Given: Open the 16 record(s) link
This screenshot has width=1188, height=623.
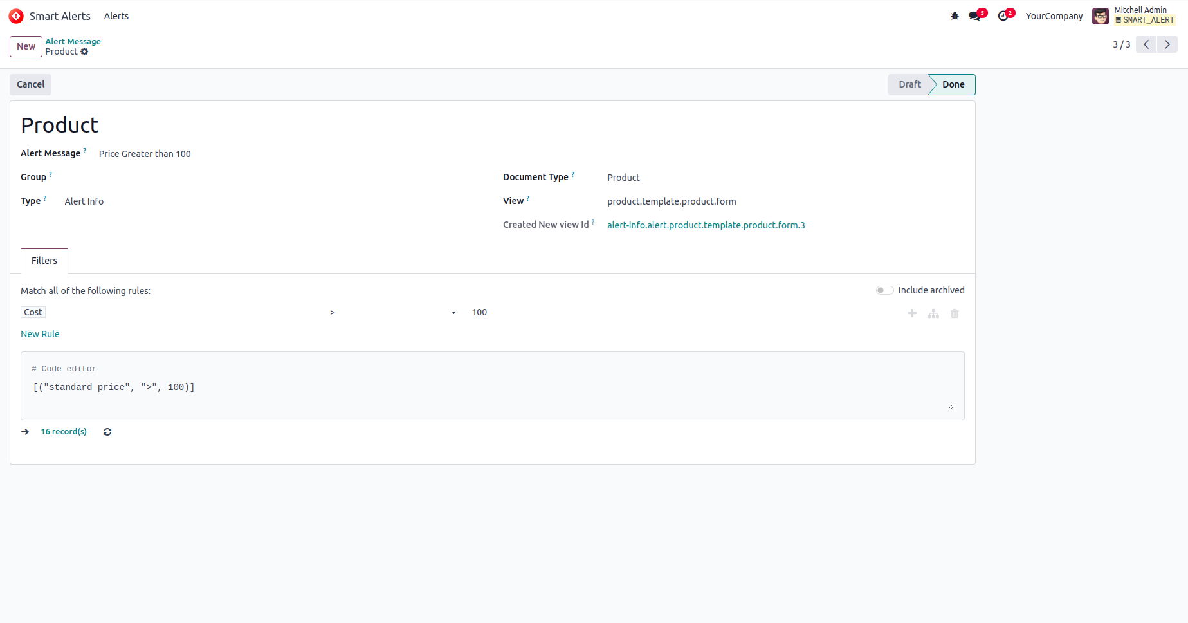Looking at the screenshot, I should [64, 432].
